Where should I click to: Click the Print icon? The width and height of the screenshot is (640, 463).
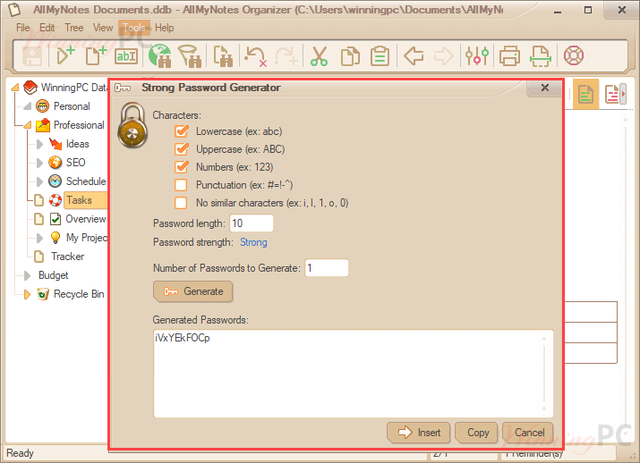509,55
